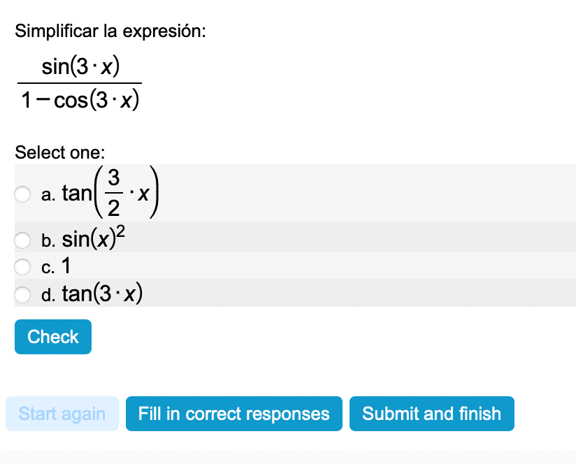
Task: Select radio button for option b
Action: (23, 240)
